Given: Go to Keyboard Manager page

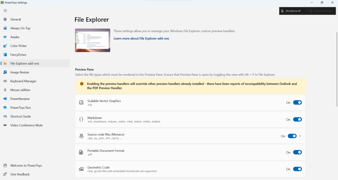Looking at the screenshot, I should (35, 81).
